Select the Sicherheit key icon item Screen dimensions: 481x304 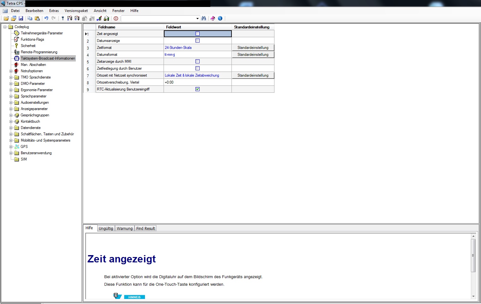pos(28,46)
